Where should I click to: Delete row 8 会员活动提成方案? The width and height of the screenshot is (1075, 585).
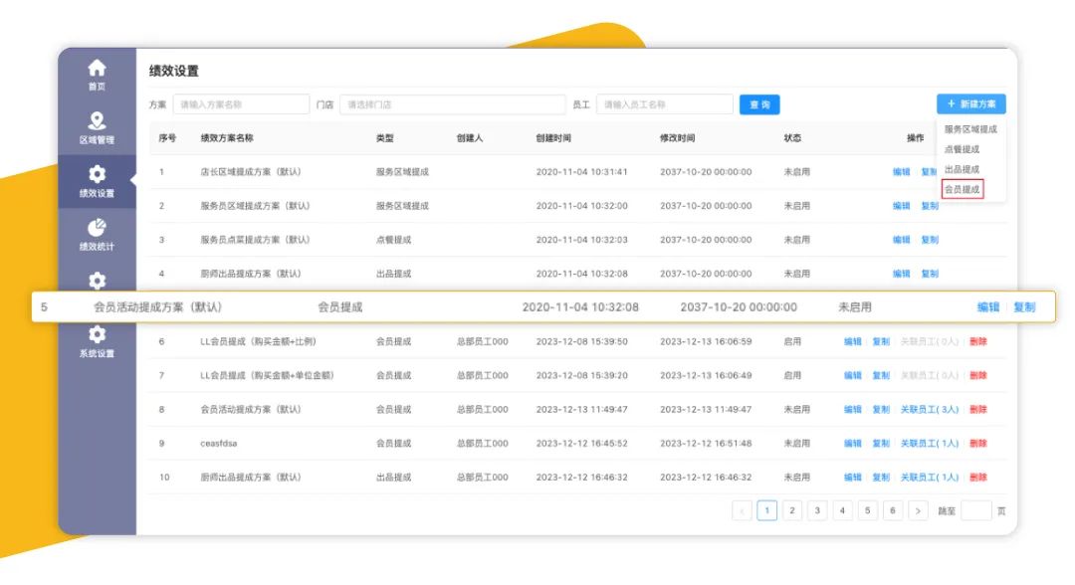tap(978, 409)
